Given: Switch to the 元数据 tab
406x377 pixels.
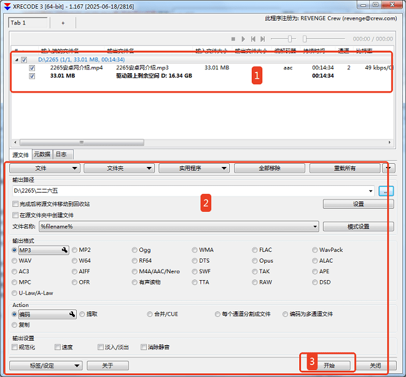Looking at the screenshot, I should [42, 154].
